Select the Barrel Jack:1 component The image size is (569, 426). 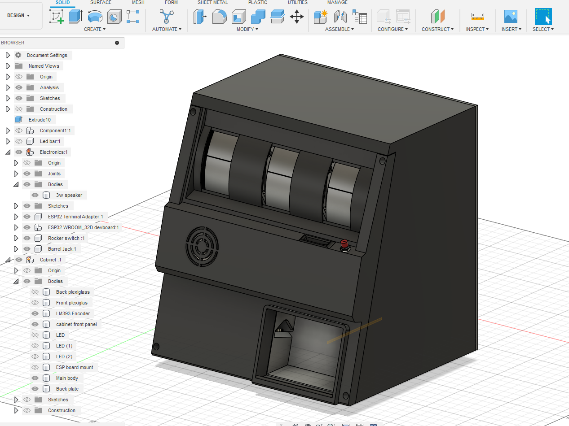coord(62,249)
